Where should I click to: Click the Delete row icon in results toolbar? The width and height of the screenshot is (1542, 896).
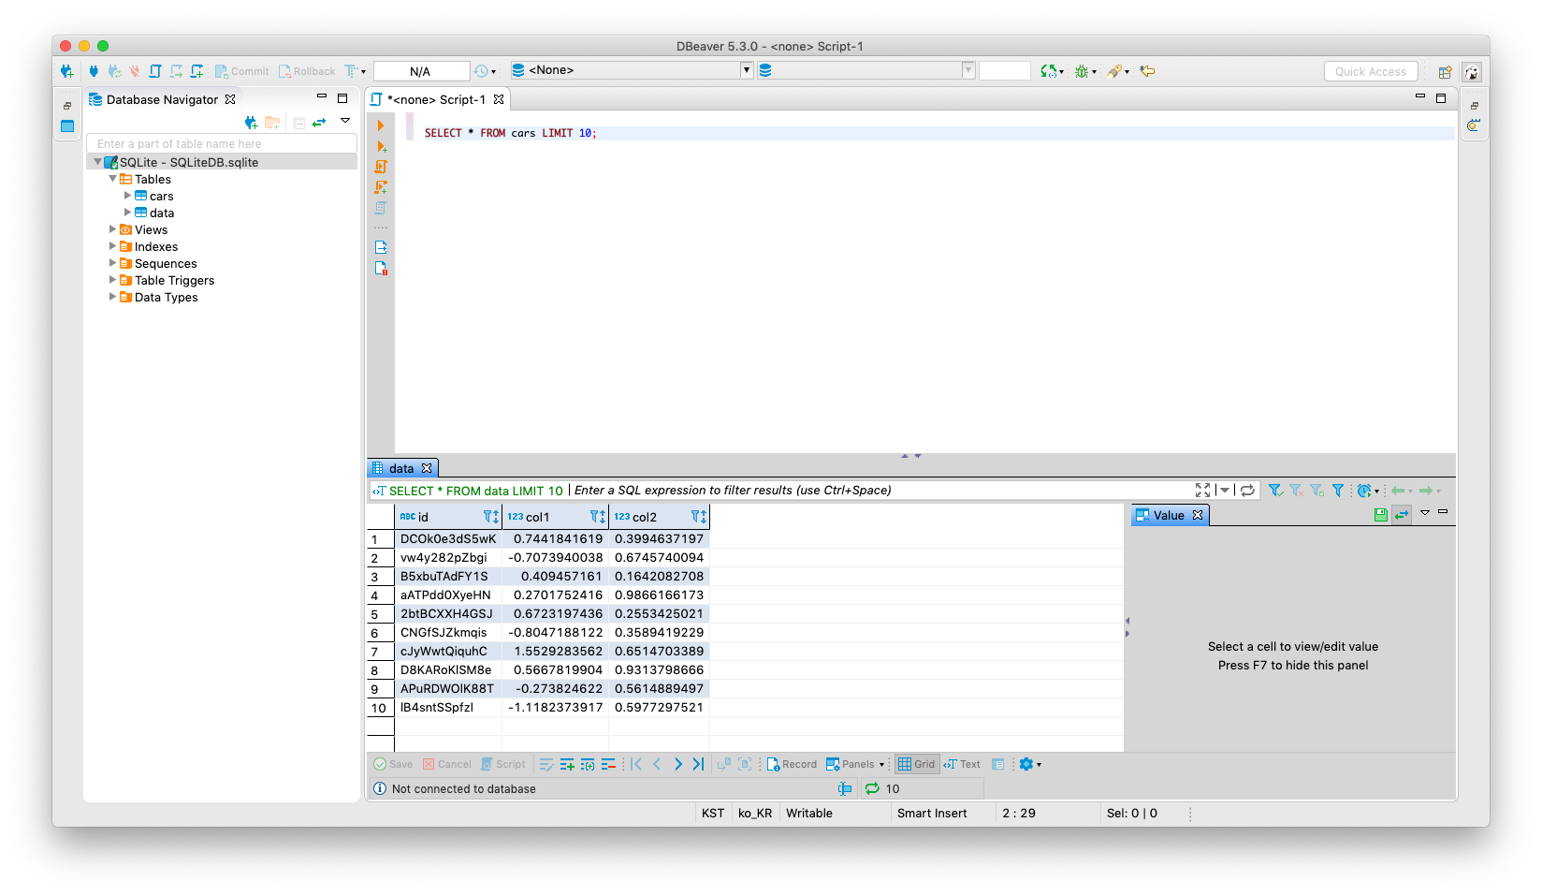[x=608, y=765]
